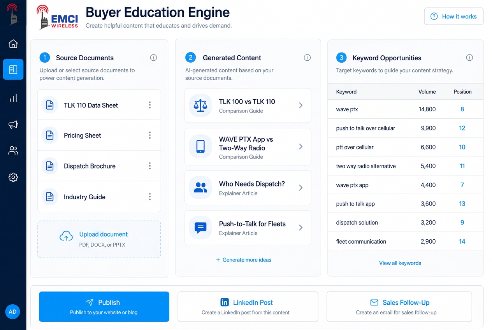Viewport: 492px width, 330px height.
Task: Click fleet communication keyword
Action: [361, 241]
